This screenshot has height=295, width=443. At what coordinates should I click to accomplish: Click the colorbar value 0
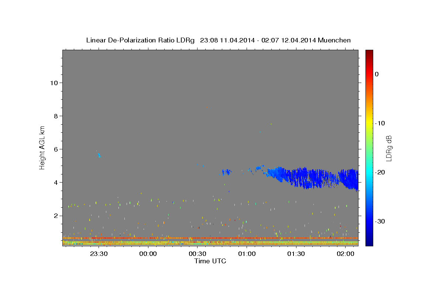pos(377,74)
